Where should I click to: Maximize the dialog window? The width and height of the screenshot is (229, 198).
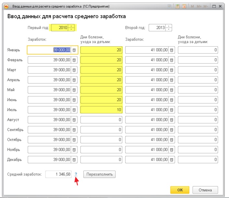coord(214,7)
